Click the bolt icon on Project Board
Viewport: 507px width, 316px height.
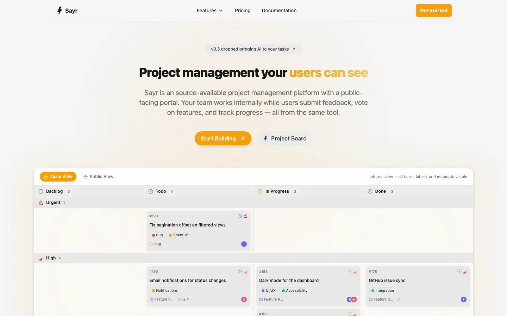266,138
